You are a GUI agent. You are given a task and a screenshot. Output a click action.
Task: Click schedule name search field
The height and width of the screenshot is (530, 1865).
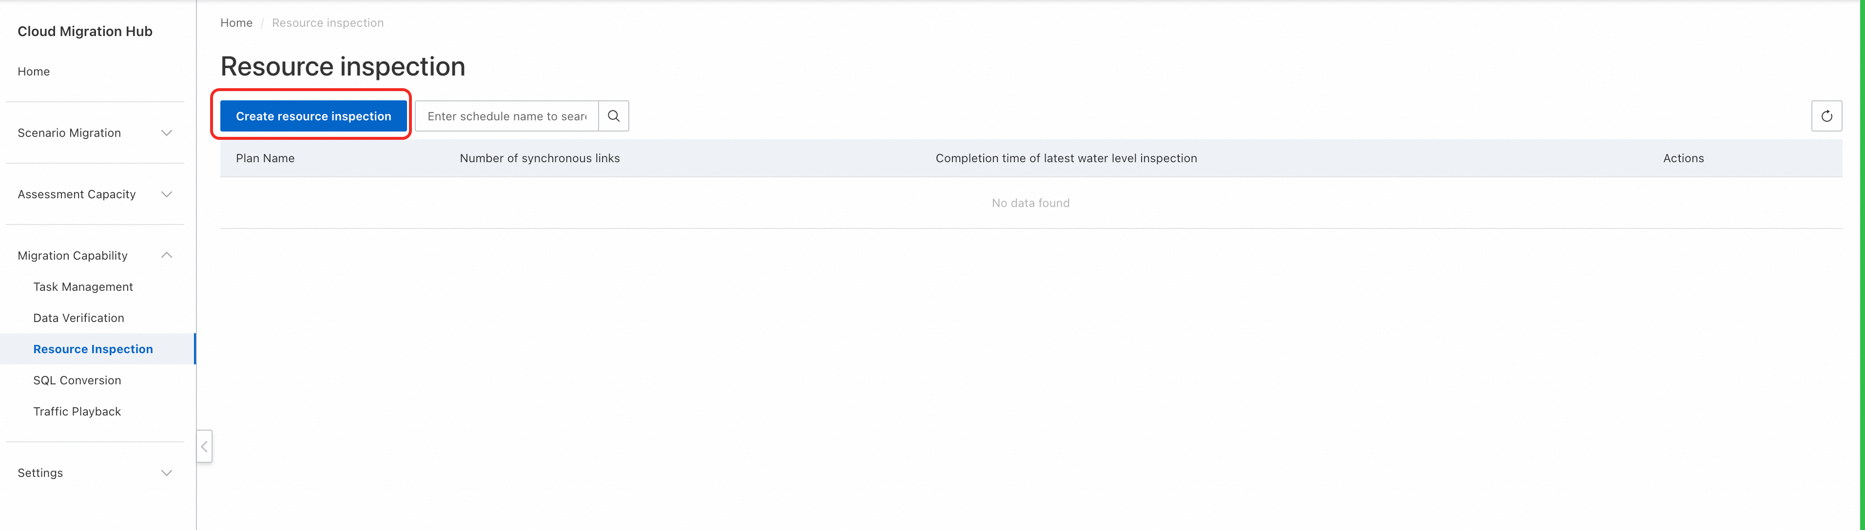pyautogui.click(x=507, y=115)
